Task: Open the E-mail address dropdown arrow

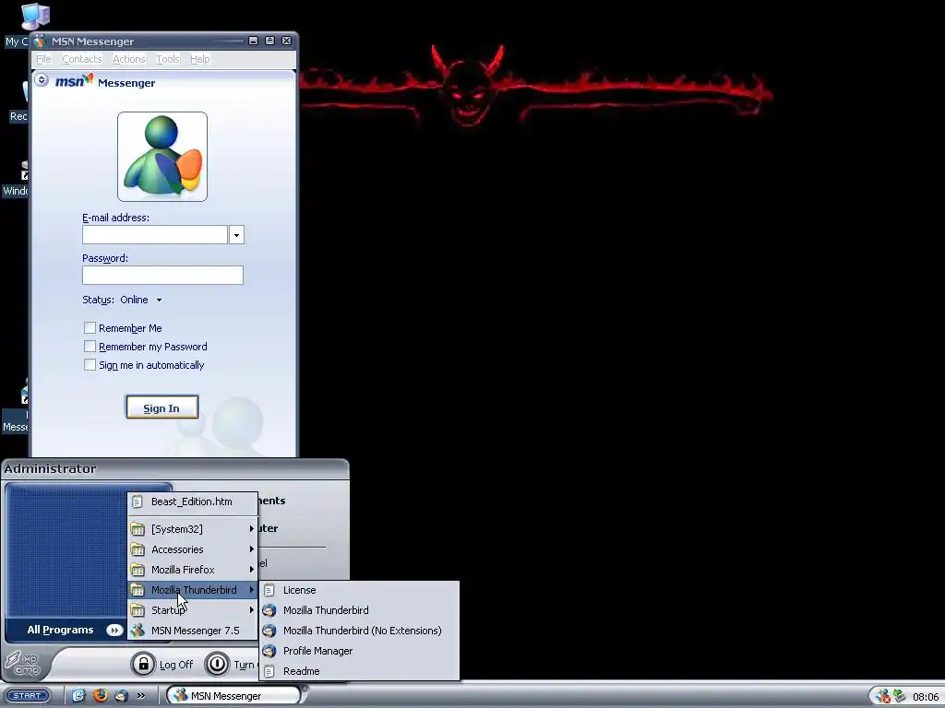Action: click(x=237, y=235)
